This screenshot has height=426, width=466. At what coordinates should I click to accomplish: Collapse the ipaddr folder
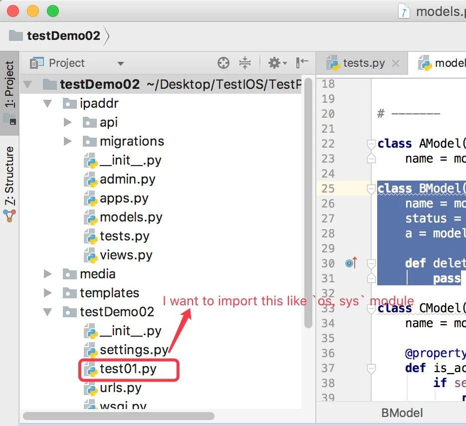(x=47, y=103)
